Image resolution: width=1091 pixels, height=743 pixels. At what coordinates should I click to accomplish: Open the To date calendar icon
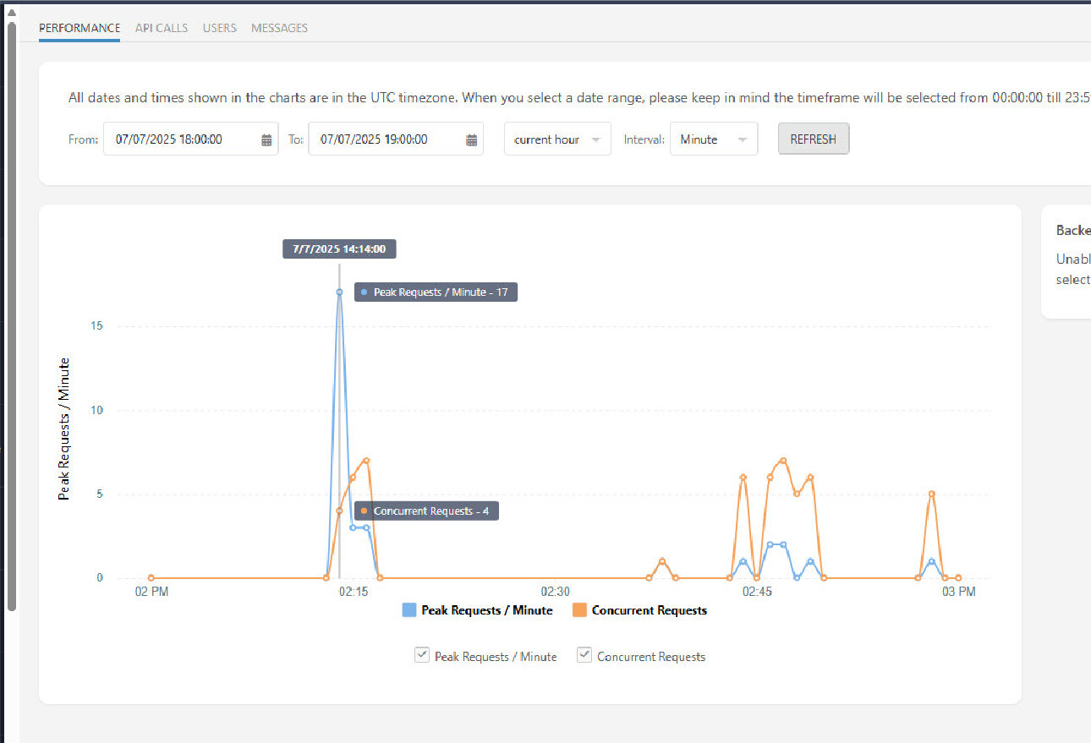472,140
